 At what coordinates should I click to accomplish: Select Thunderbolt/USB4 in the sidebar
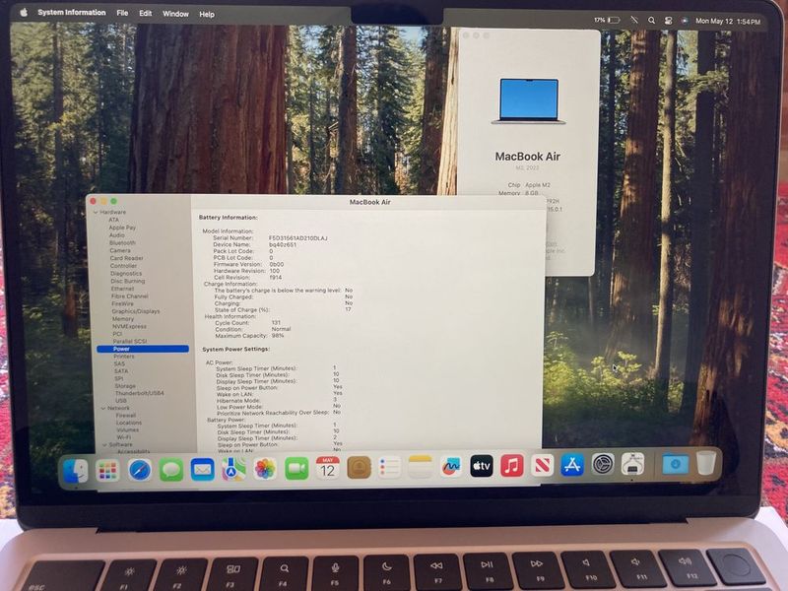(x=139, y=393)
